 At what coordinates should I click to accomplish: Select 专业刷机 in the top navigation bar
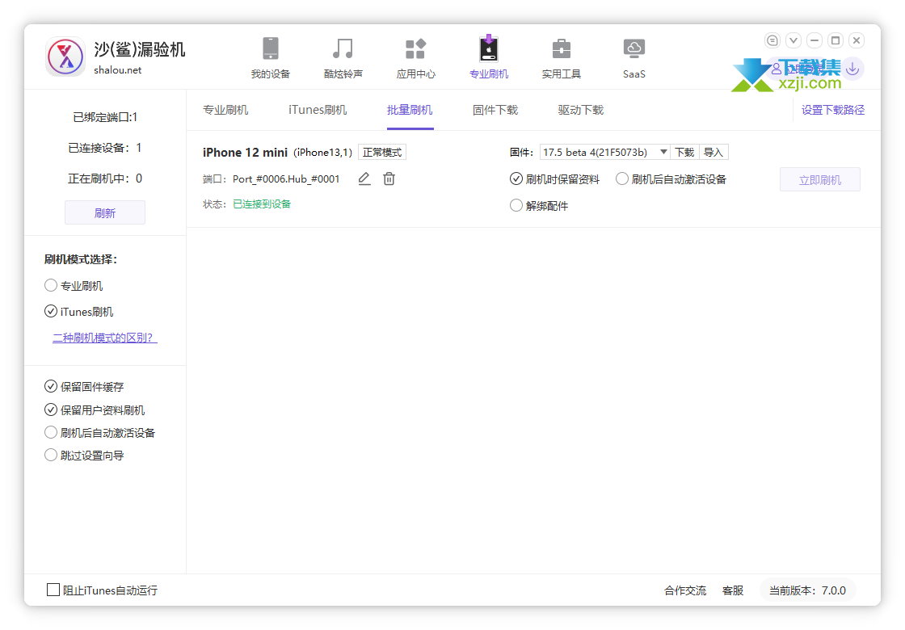pos(488,57)
